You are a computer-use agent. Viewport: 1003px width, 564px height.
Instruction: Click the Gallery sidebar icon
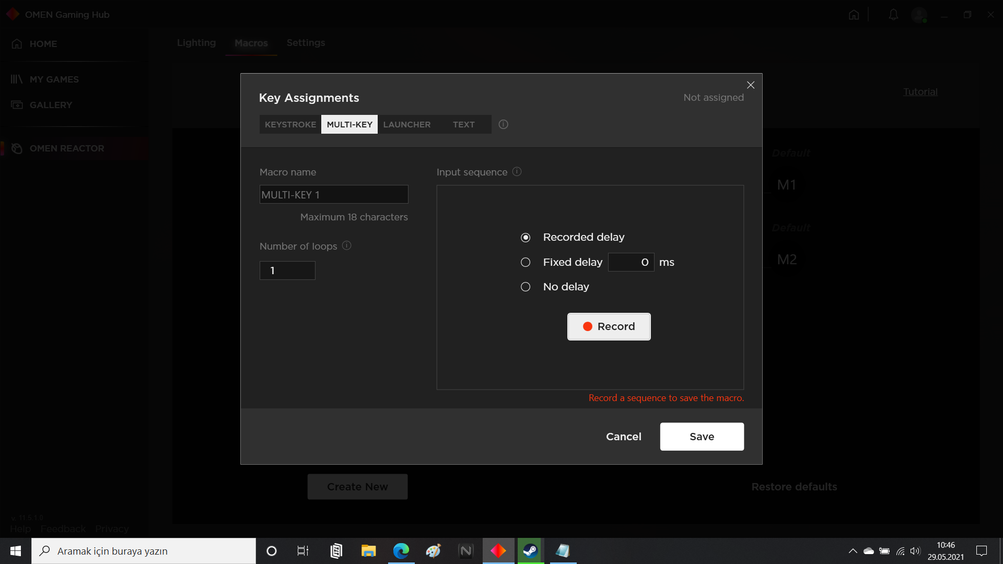17,104
